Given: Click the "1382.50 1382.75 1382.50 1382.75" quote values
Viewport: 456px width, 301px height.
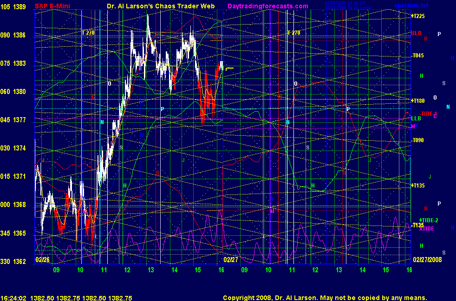Looking at the screenshot, I should [81, 298].
